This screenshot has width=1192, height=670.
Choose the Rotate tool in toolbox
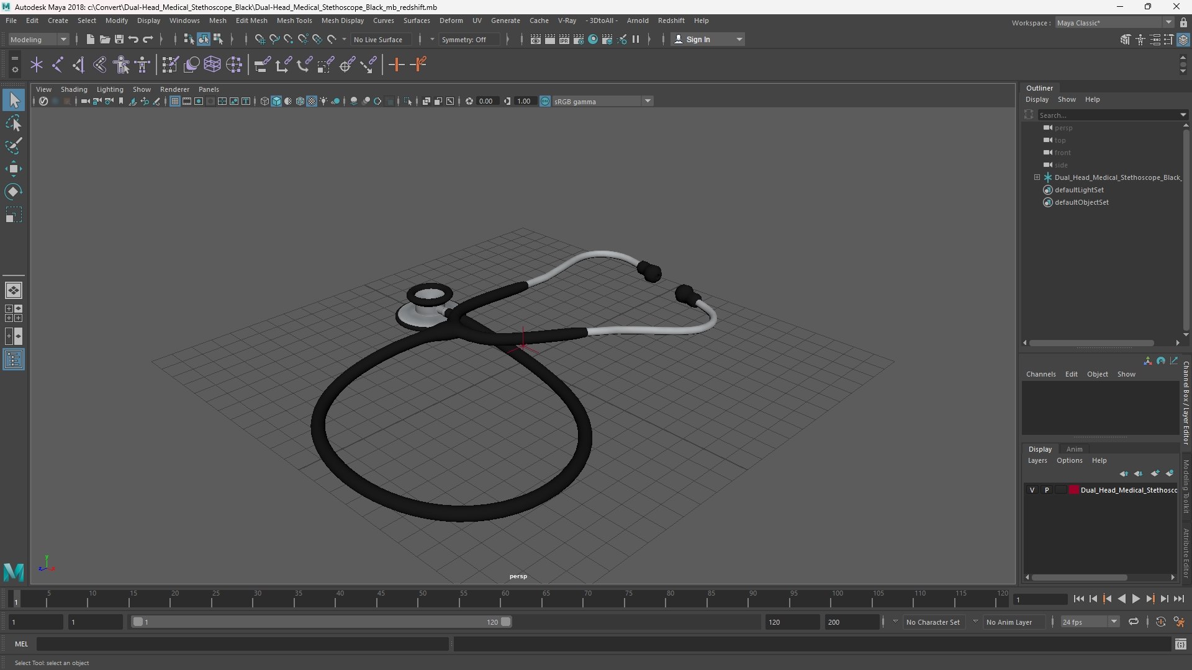click(x=14, y=192)
